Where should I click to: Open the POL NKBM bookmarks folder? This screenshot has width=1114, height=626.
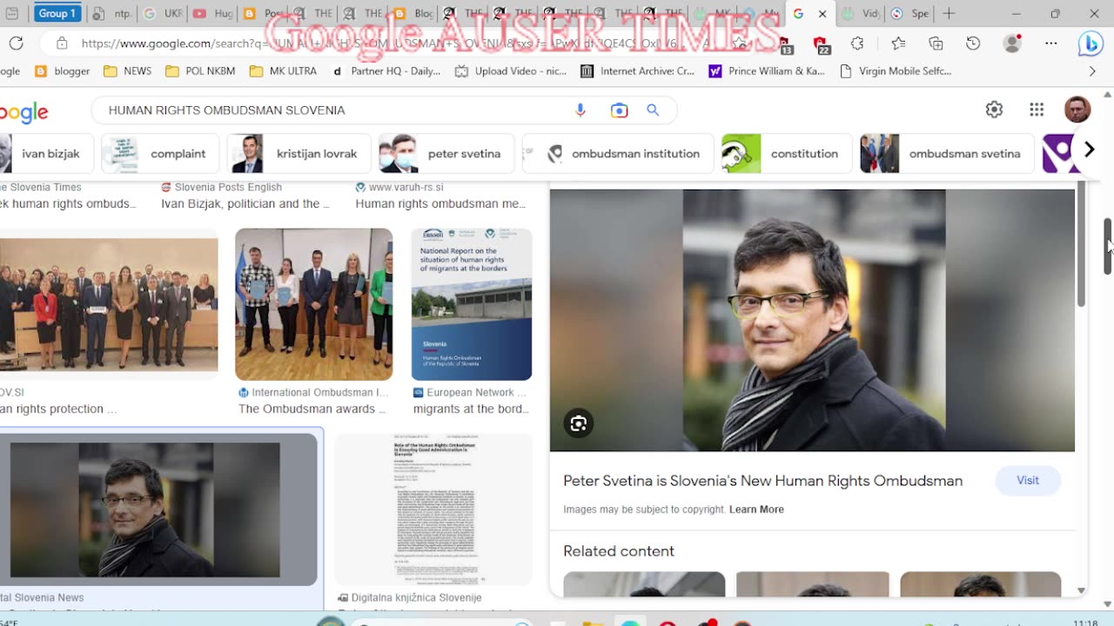coord(199,71)
